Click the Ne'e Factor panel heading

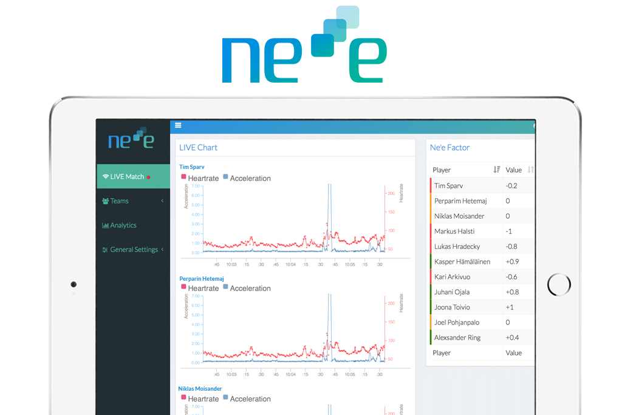click(x=449, y=148)
